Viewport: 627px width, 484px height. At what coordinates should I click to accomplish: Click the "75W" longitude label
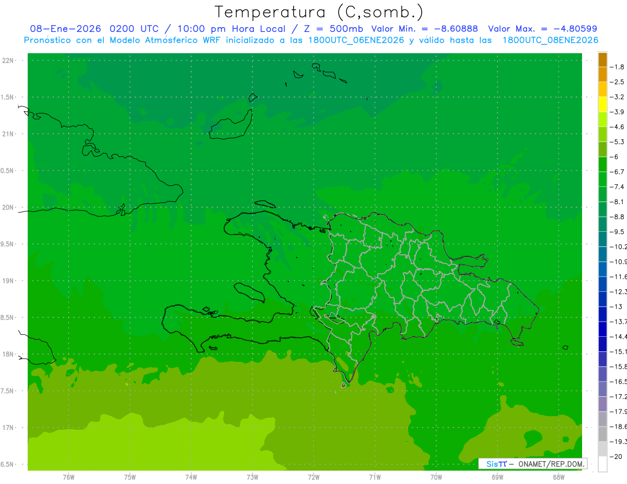(x=130, y=477)
